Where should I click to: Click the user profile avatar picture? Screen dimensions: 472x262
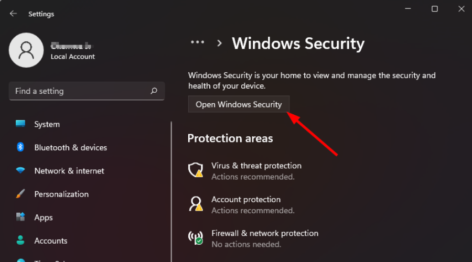(x=26, y=50)
